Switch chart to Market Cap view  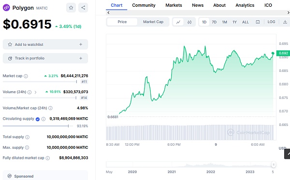point(153,22)
